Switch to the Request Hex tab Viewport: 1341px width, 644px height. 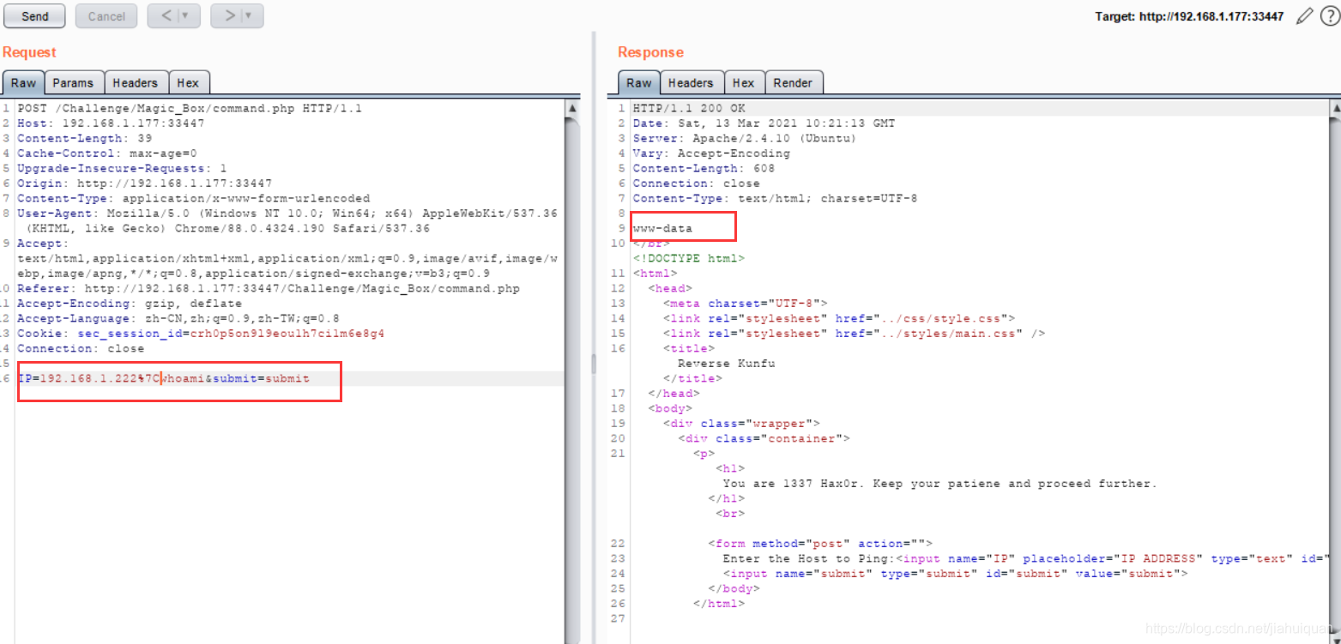[x=188, y=82]
